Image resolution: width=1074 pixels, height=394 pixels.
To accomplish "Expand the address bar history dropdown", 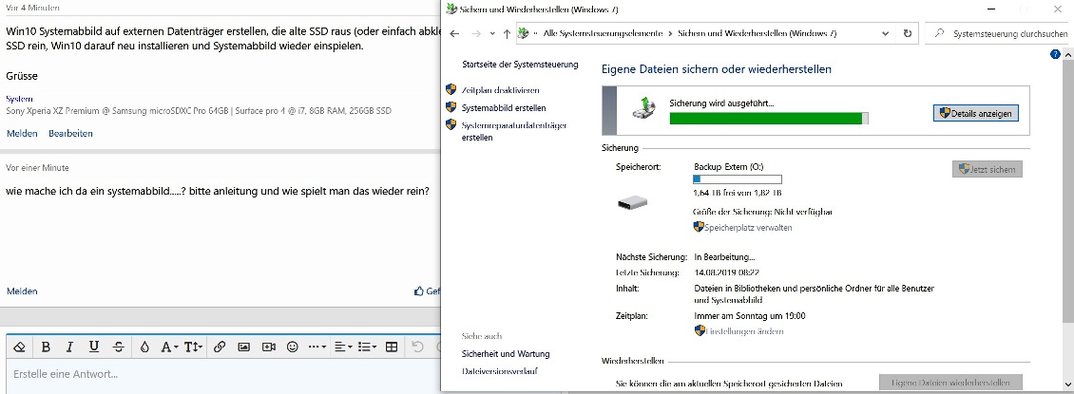I will [887, 33].
